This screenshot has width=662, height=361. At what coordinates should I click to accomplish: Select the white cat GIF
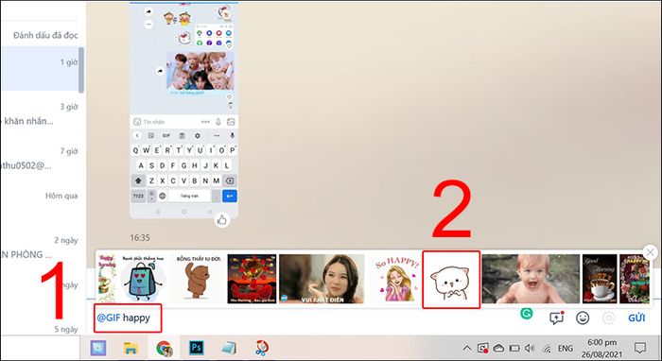[451, 280]
